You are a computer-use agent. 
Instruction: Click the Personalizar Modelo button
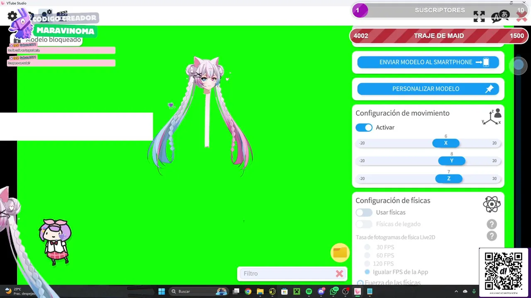pos(428,89)
